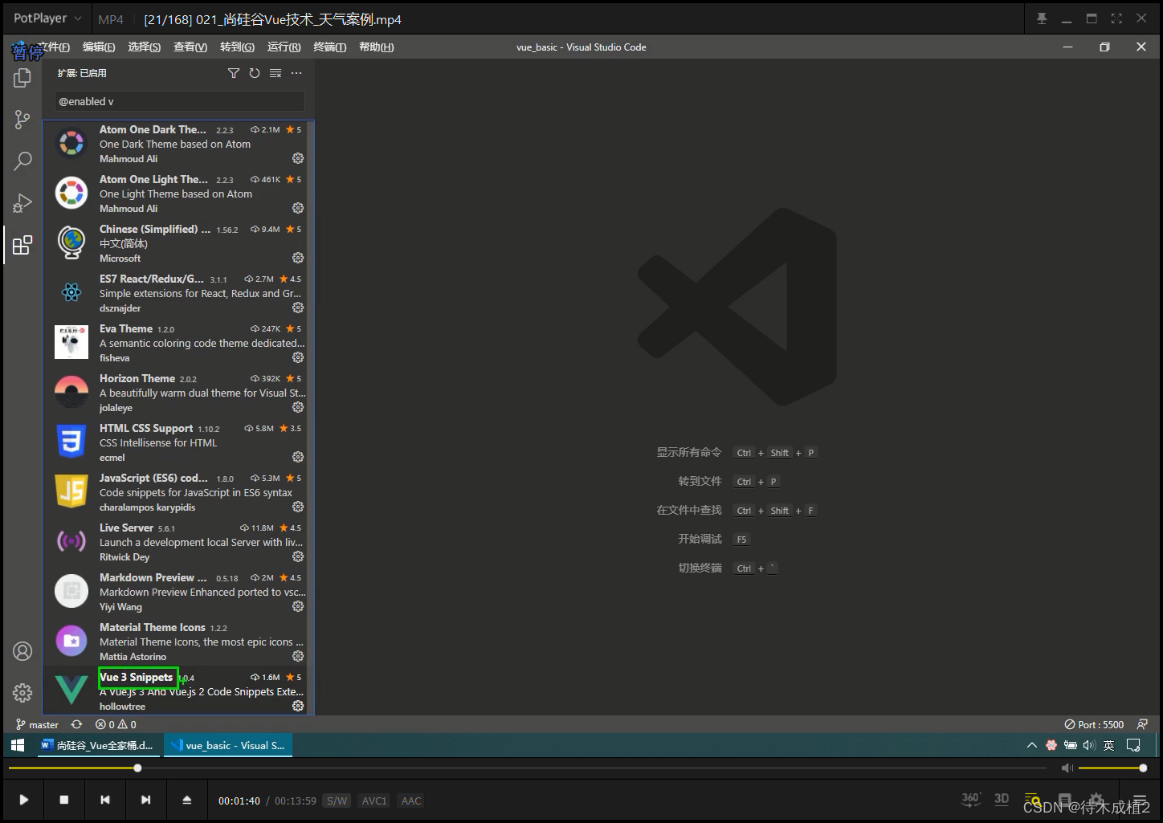Open Accounts icon in activity bar
1163x823 pixels.
click(22, 651)
